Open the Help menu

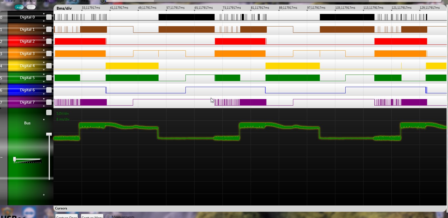click(x=85, y=1)
